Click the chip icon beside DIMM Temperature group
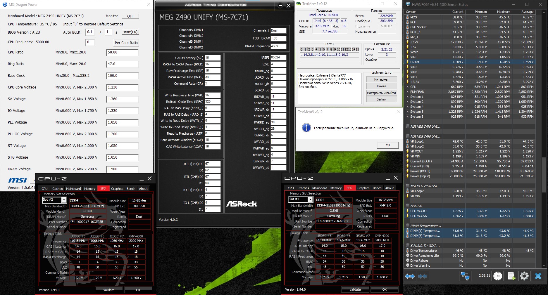Screen dimensions: 548x295 (407, 226)
